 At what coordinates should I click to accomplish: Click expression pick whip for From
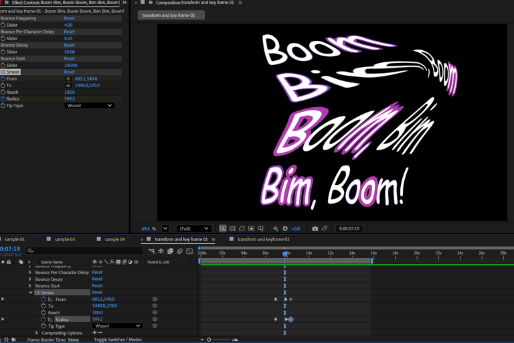pos(155,299)
